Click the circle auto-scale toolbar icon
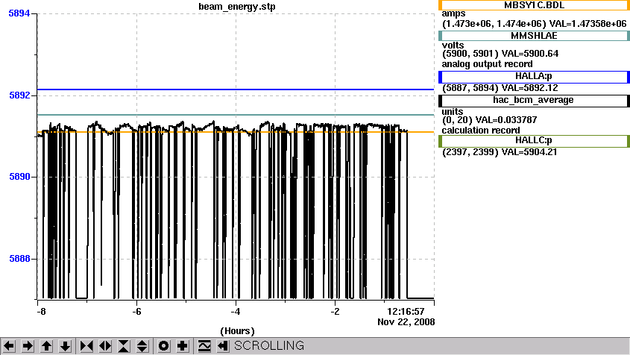 point(163,346)
